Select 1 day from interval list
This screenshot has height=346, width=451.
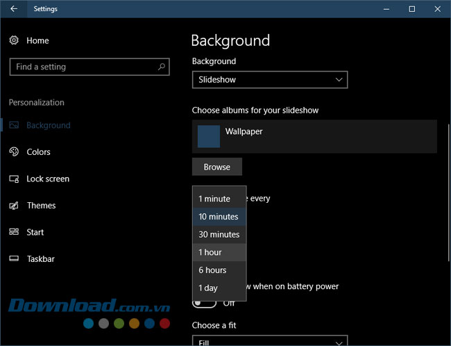pyautogui.click(x=219, y=288)
